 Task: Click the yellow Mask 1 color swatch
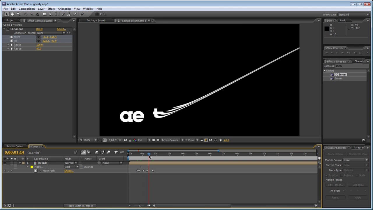32,167
